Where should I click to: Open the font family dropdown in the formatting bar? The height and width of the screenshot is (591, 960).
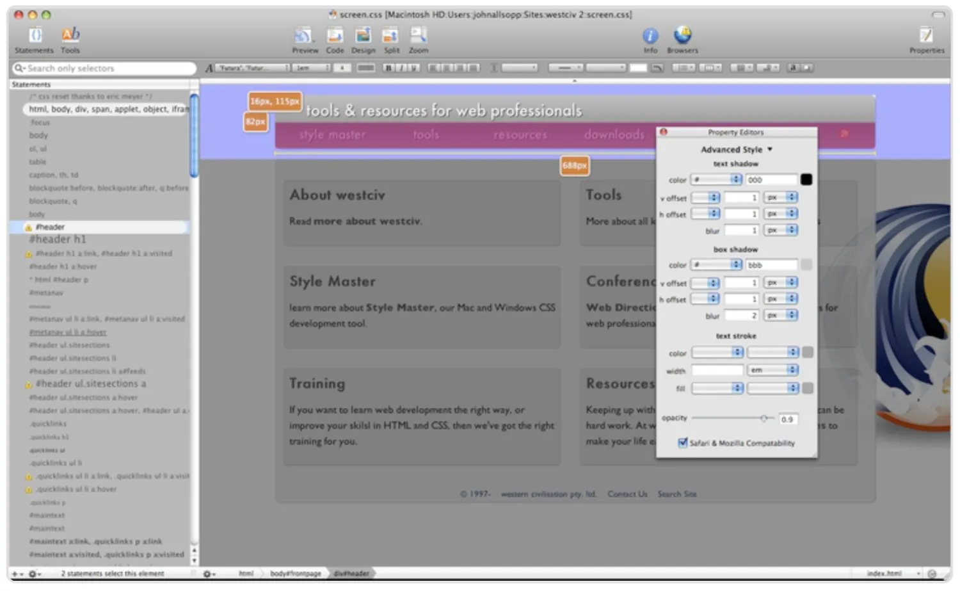pyautogui.click(x=253, y=68)
